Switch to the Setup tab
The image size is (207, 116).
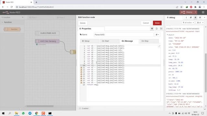pos(90,41)
